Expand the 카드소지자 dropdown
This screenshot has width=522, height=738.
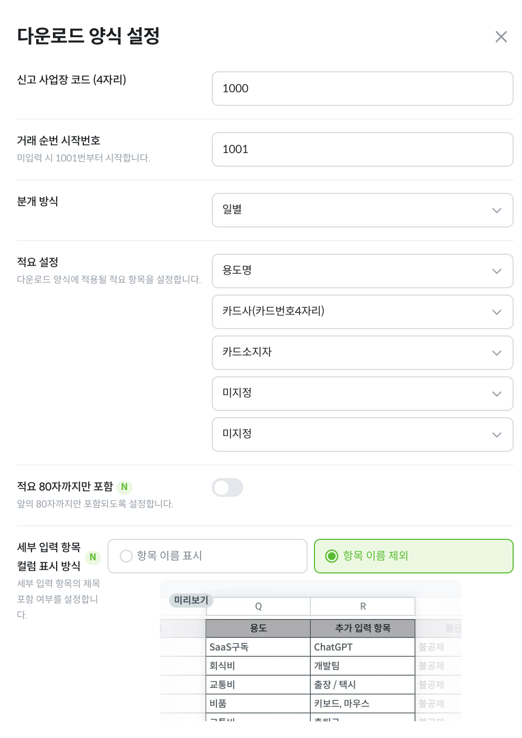[x=362, y=353]
